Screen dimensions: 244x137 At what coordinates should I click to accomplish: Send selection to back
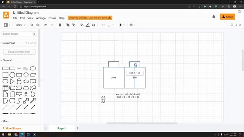pos(74,25)
